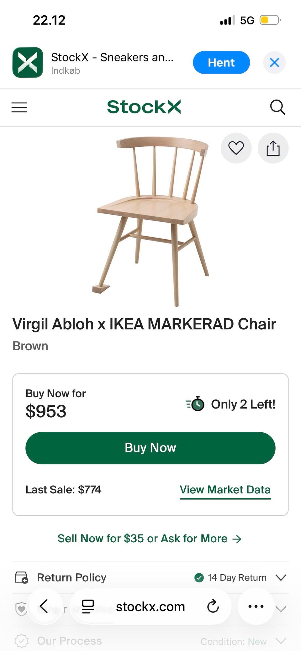Screen dimensions: 301x651
Task: Open the page reader menu icon
Action: tap(88, 607)
